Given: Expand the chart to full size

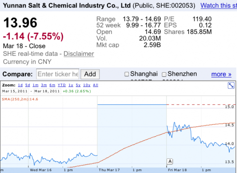Looking at the screenshot, I should pyautogui.click(x=231, y=86).
